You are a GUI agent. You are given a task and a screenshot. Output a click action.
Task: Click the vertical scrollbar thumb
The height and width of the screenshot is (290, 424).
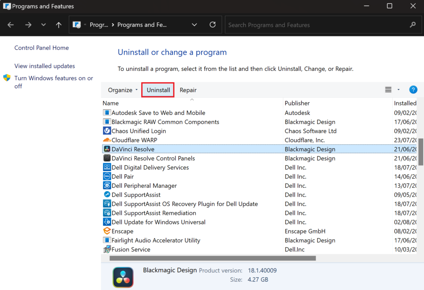[x=421, y=152]
